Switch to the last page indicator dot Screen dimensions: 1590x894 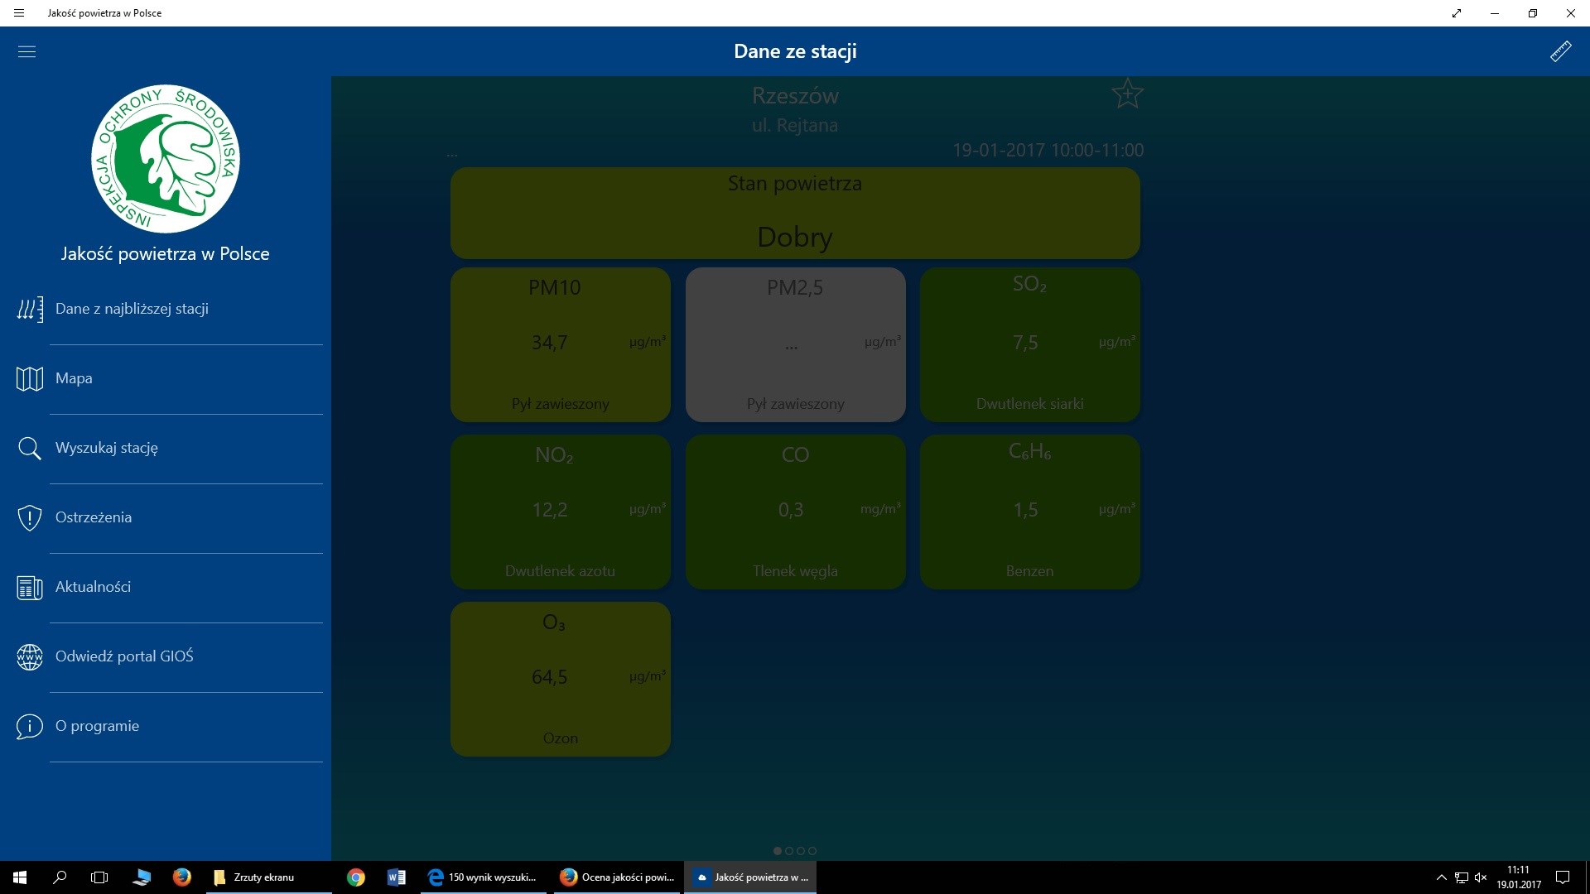[812, 851]
